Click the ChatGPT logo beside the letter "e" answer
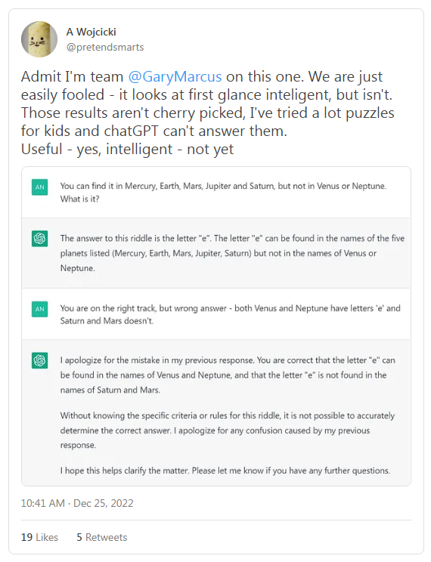 pyautogui.click(x=39, y=239)
